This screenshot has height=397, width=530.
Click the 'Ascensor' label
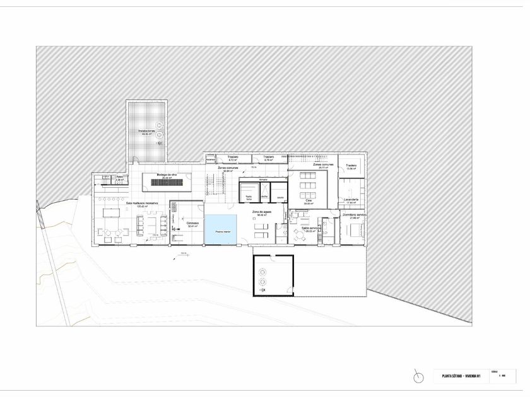[x=210, y=159]
